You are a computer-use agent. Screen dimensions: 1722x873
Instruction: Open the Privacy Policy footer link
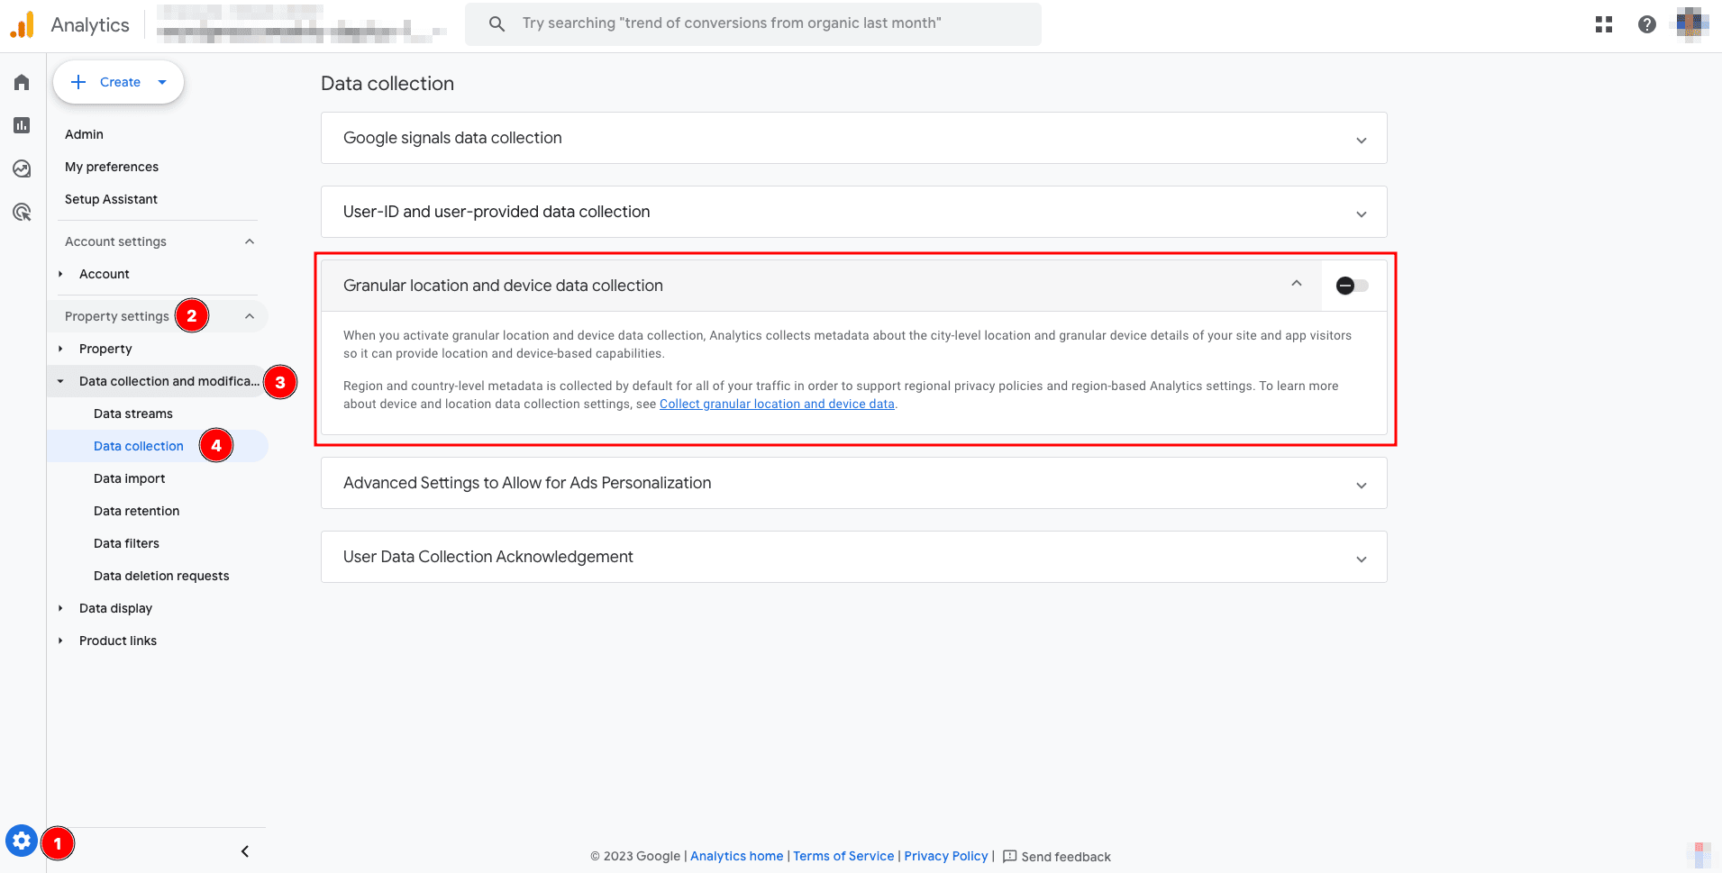945,856
